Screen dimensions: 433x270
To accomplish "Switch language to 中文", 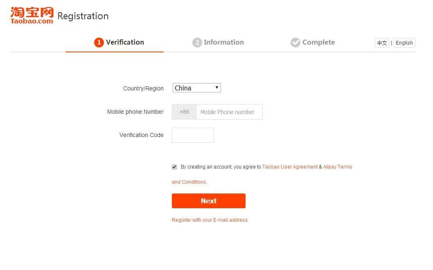I will 382,43.
